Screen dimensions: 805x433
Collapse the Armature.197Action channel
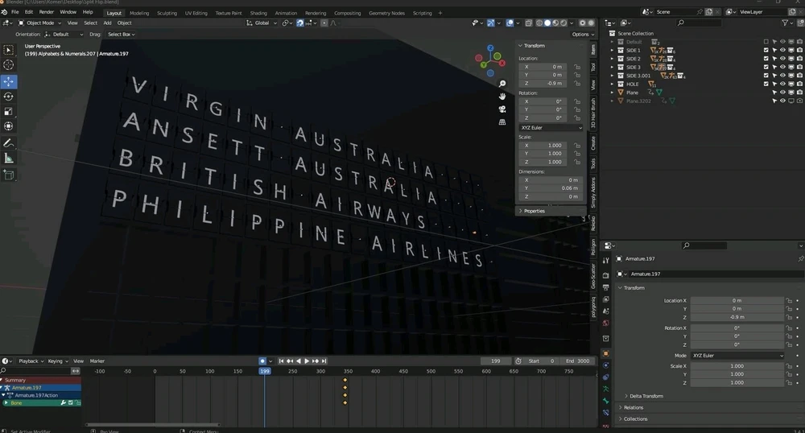point(3,395)
